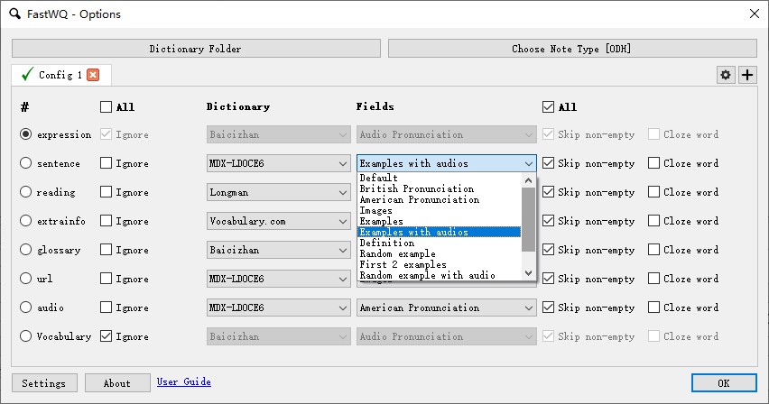This screenshot has width=769, height=404.
Task: Enable Cloze word for sentence row
Action: [653, 163]
